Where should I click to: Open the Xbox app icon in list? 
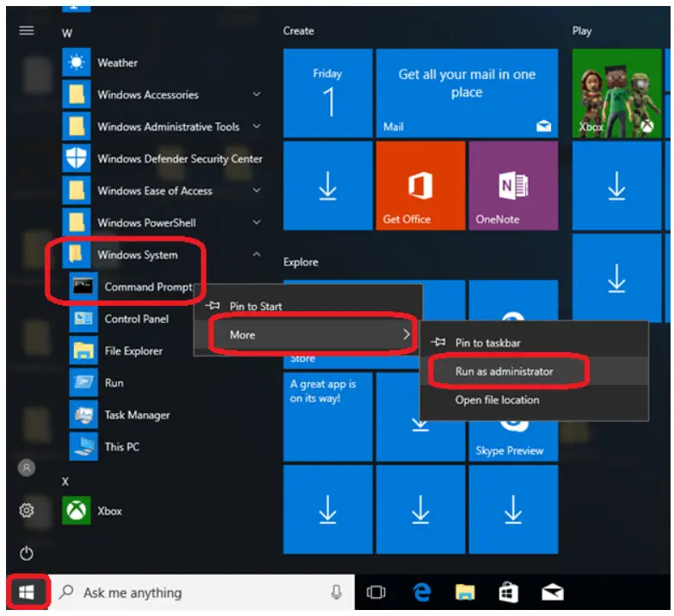76,510
